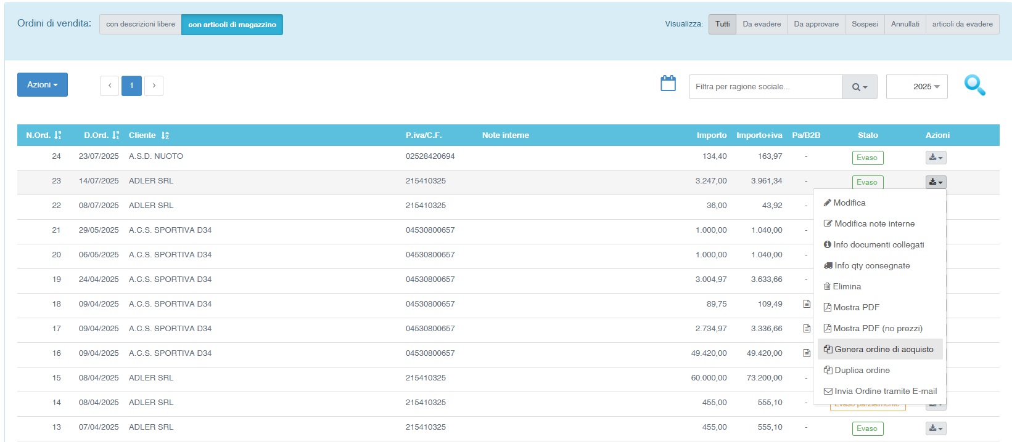Filter by 'Annullati' orders
Viewport: 1012px width, 442px height.
click(x=905, y=24)
